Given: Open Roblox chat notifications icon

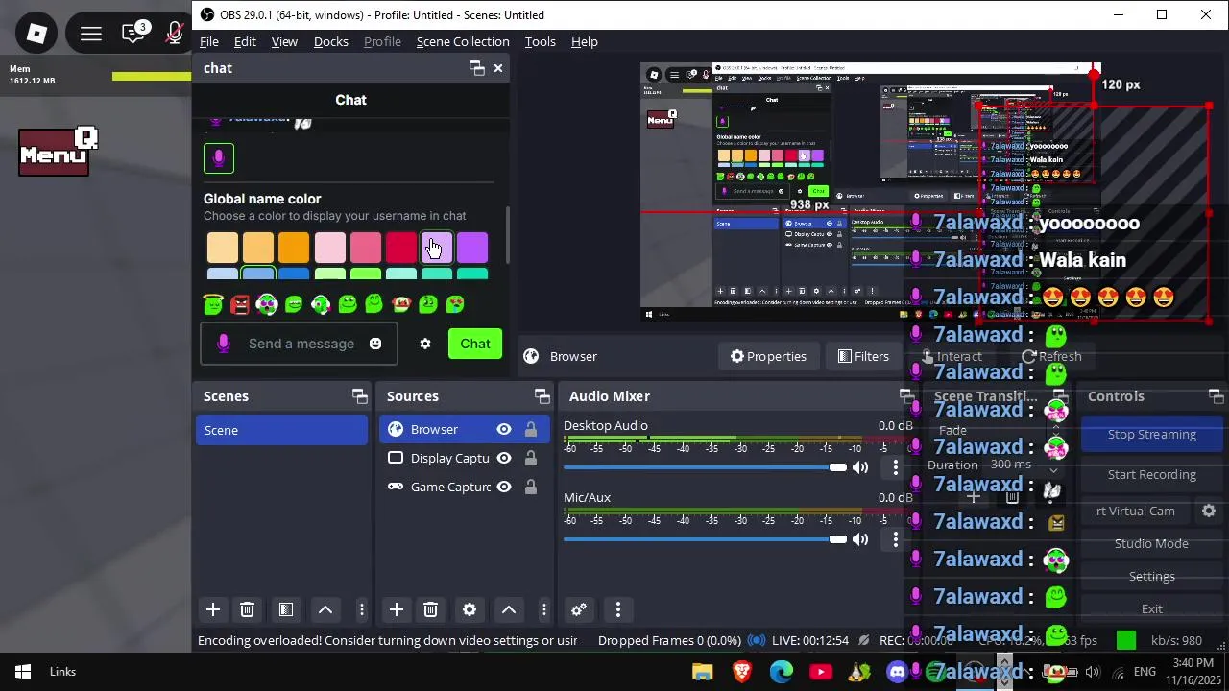Looking at the screenshot, I should pos(134,33).
